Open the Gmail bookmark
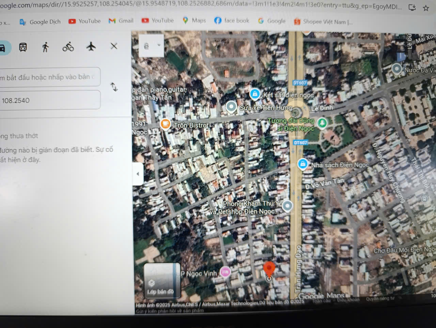Viewport: 436px width, 328px height. point(121,21)
